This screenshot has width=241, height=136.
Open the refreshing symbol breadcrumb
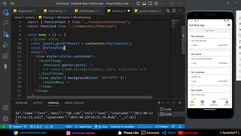pos(82,17)
